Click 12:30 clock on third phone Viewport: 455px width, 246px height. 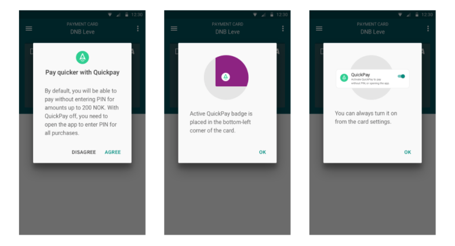click(x=427, y=14)
